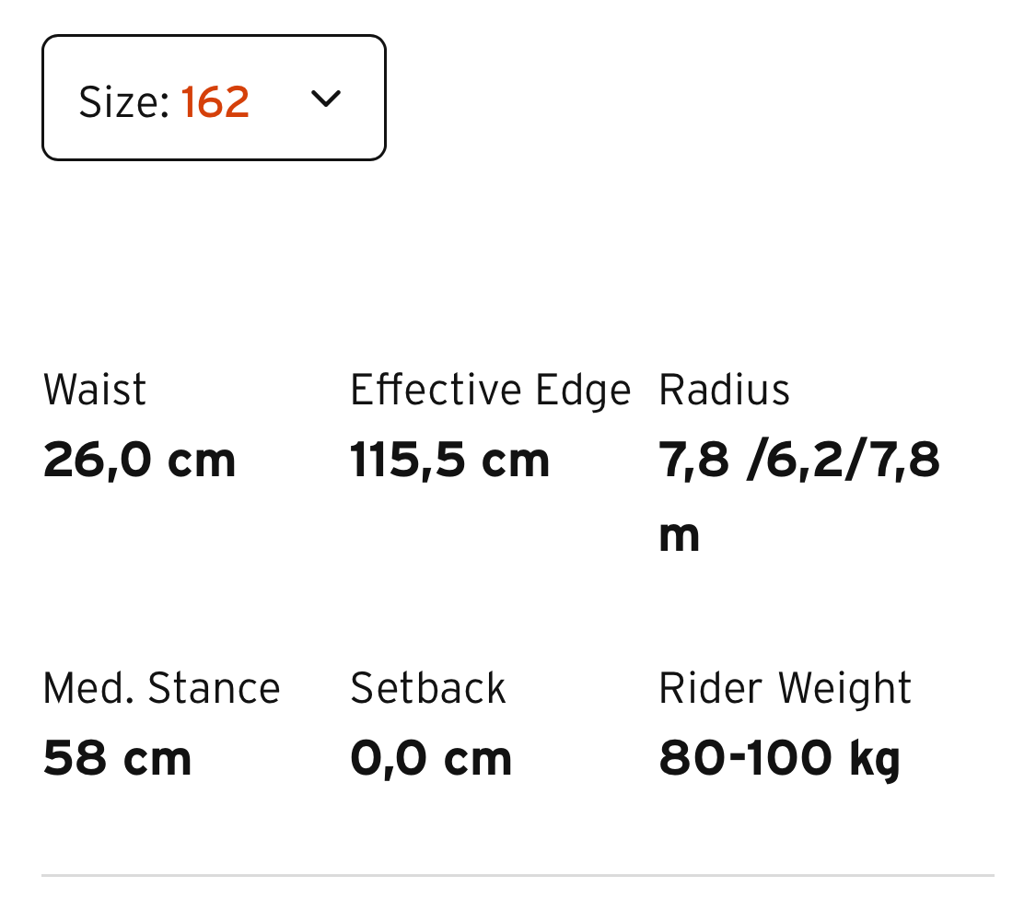The height and width of the screenshot is (899, 1036).
Task: Click the 26,0 cm waist value
Action: pyautogui.click(x=139, y=460)
